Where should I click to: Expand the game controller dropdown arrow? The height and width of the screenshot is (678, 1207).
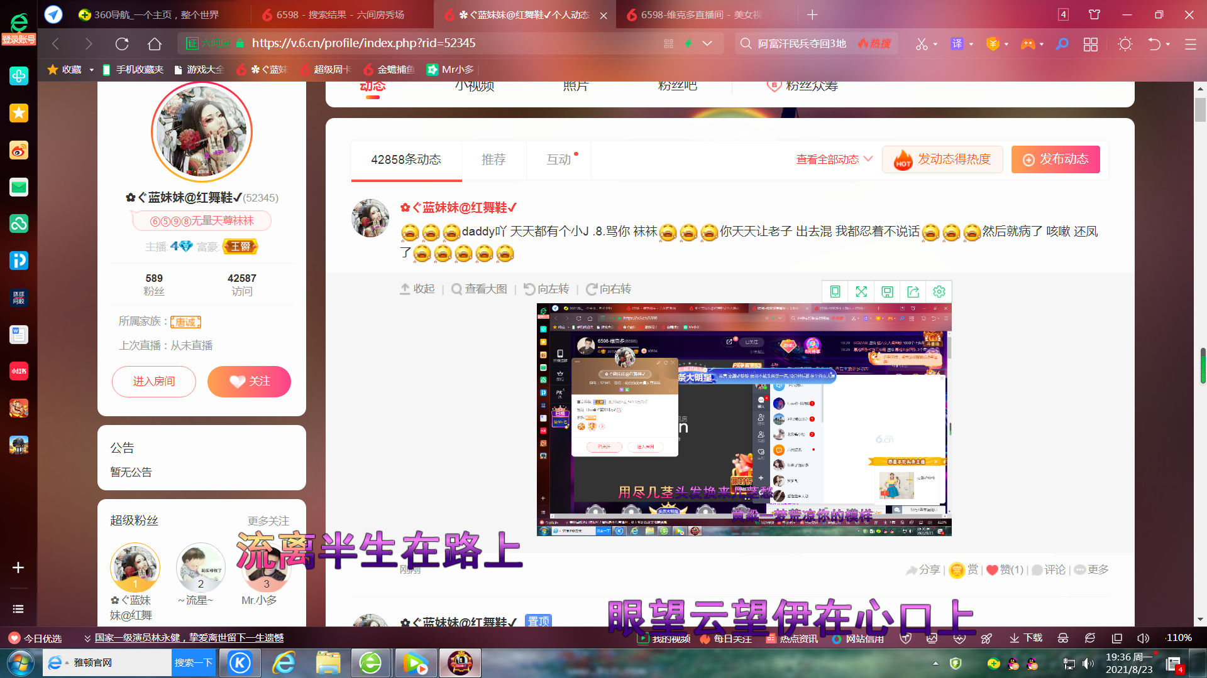(x=1042, y=45)
